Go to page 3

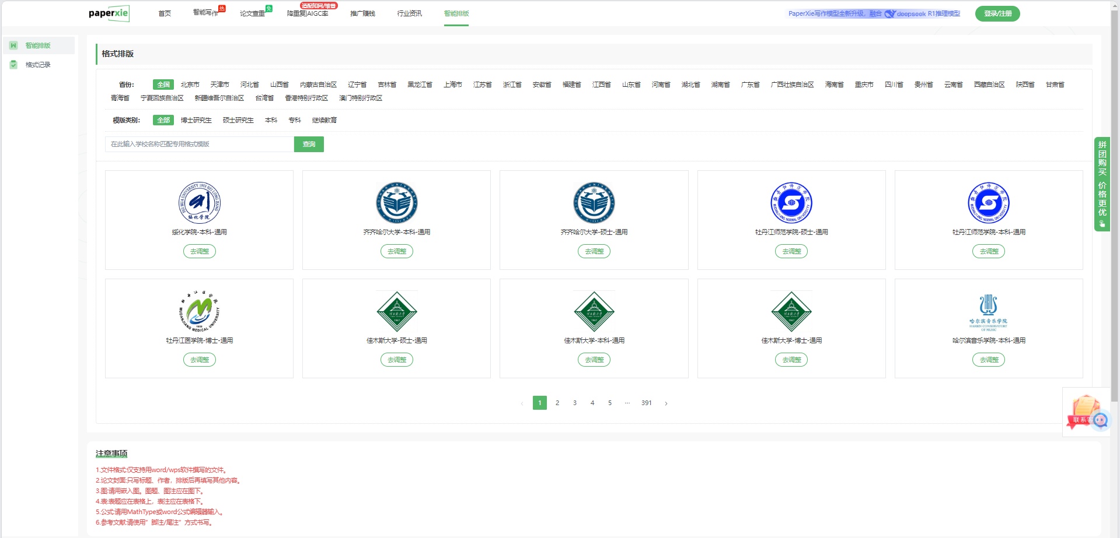[x=575, y=403]
